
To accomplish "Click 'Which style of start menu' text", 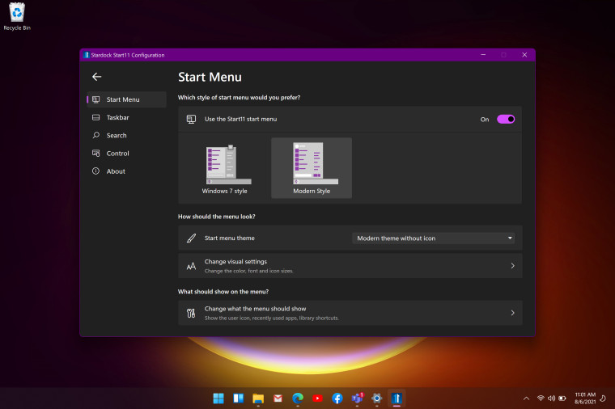I will coord(239,98).
